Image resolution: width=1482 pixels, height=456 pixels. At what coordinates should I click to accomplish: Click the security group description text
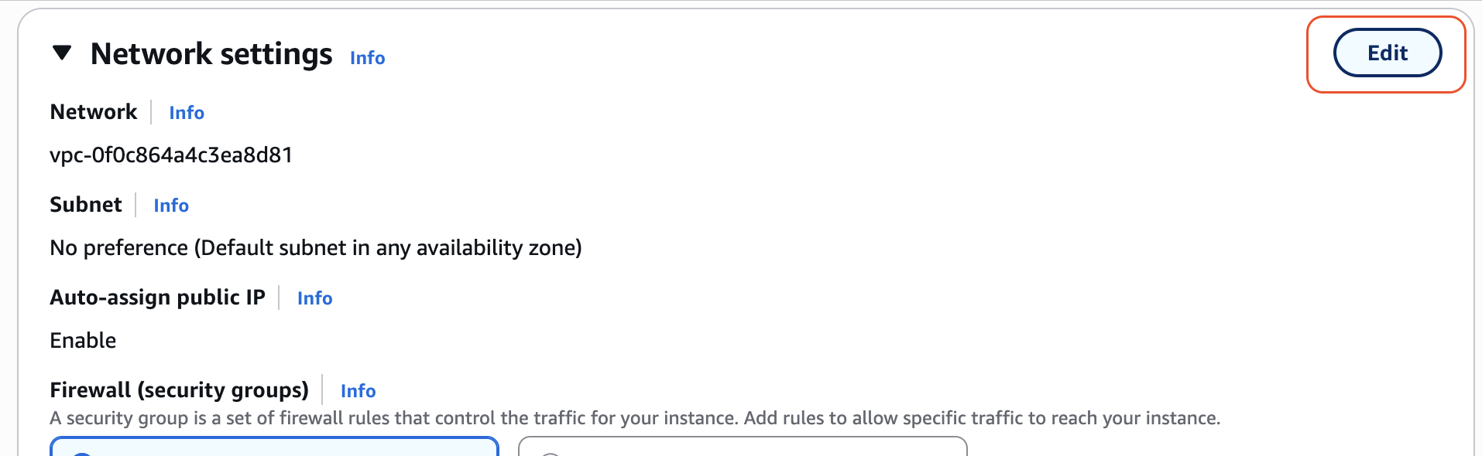(634, 418)
